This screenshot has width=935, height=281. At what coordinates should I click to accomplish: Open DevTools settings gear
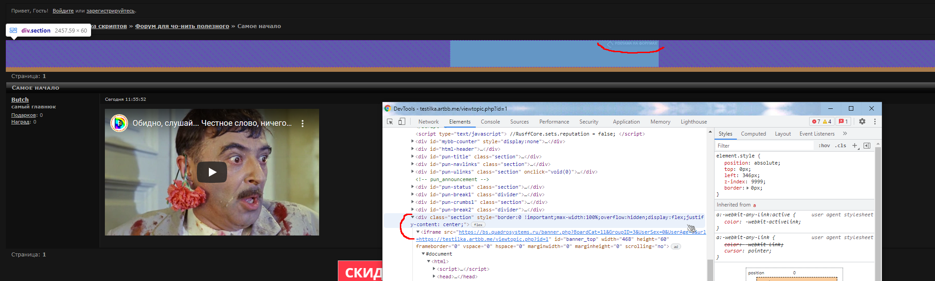862,121
